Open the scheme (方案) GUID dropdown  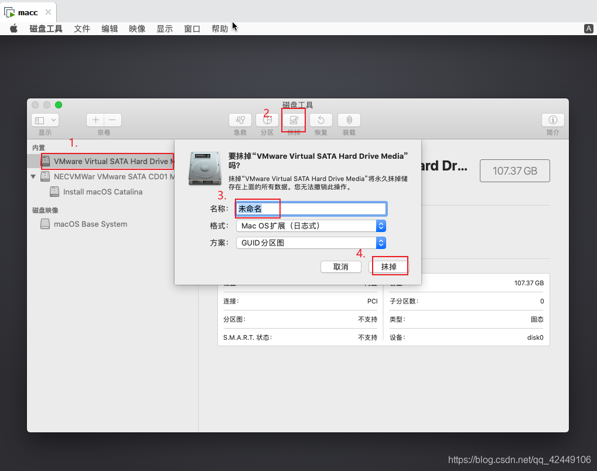point(311,243)
